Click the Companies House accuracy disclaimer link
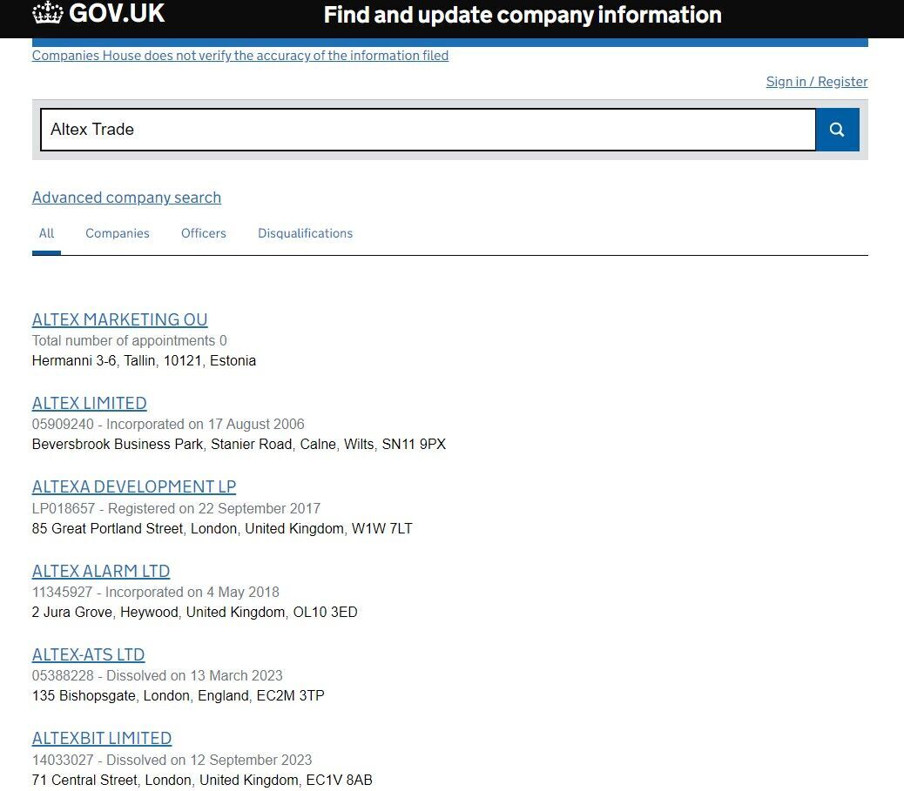 pyautogui.click(x=240, y=55)
